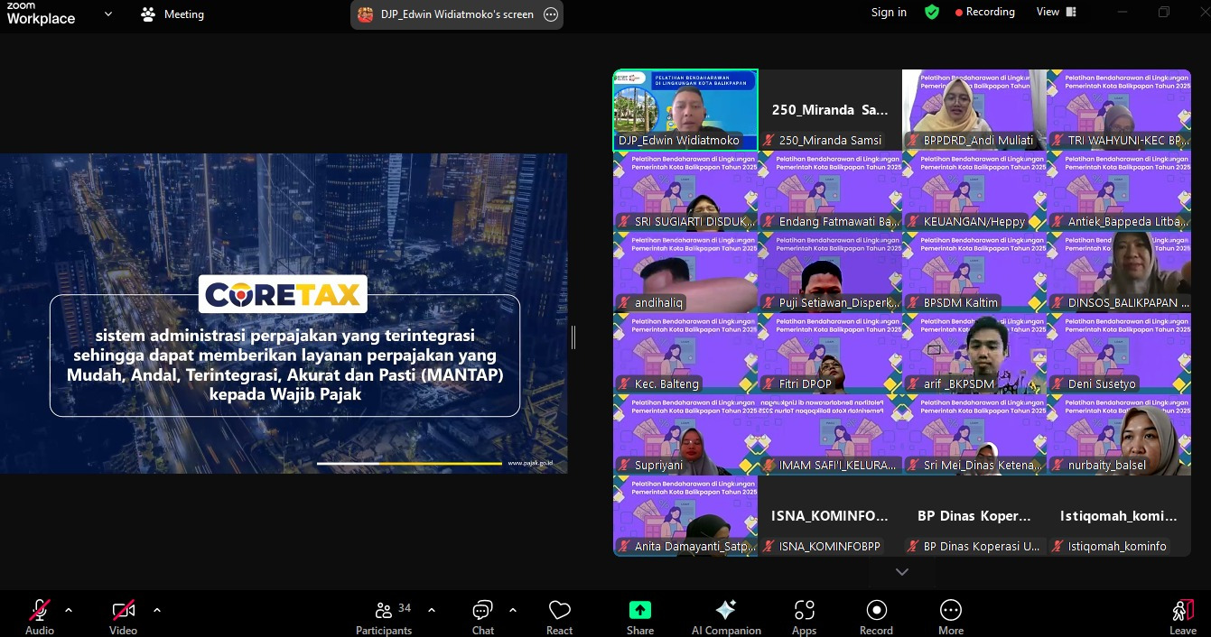Click the green encryption shield icon
Screen dimensions: 1211x637
[x=932, y=13]
